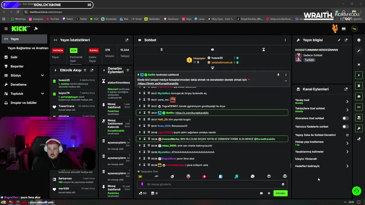
Task: Open Hesap yaşı kısıtlaması settings arrow
Action: tap(347, 143)
